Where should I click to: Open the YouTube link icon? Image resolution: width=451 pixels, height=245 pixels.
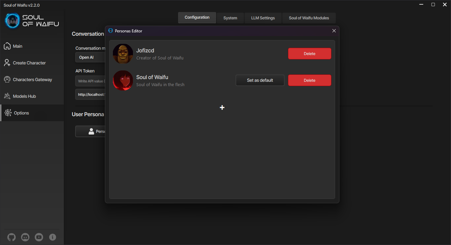coord(39,237)
